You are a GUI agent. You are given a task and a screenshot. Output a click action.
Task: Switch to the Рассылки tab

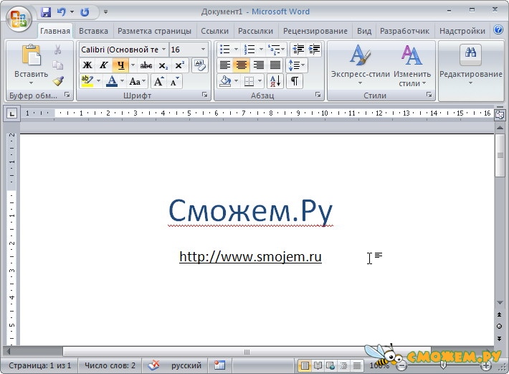coord(255,31)
